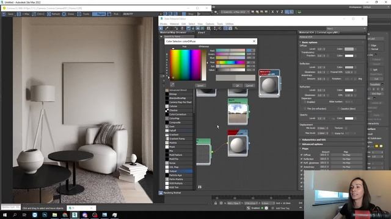Screen dimensions: 391x219
Task: Open the Edit menu in Slate Material Editor
Action: click(x=184, y=24)
